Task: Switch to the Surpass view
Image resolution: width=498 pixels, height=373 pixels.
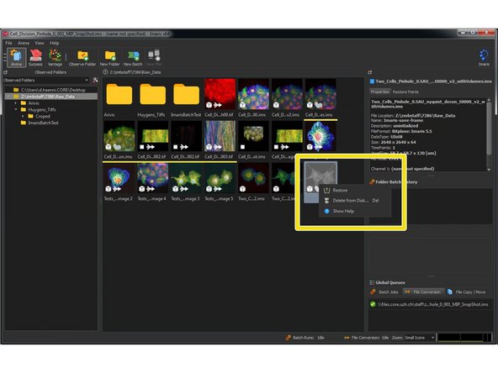Action: point(35,57)
